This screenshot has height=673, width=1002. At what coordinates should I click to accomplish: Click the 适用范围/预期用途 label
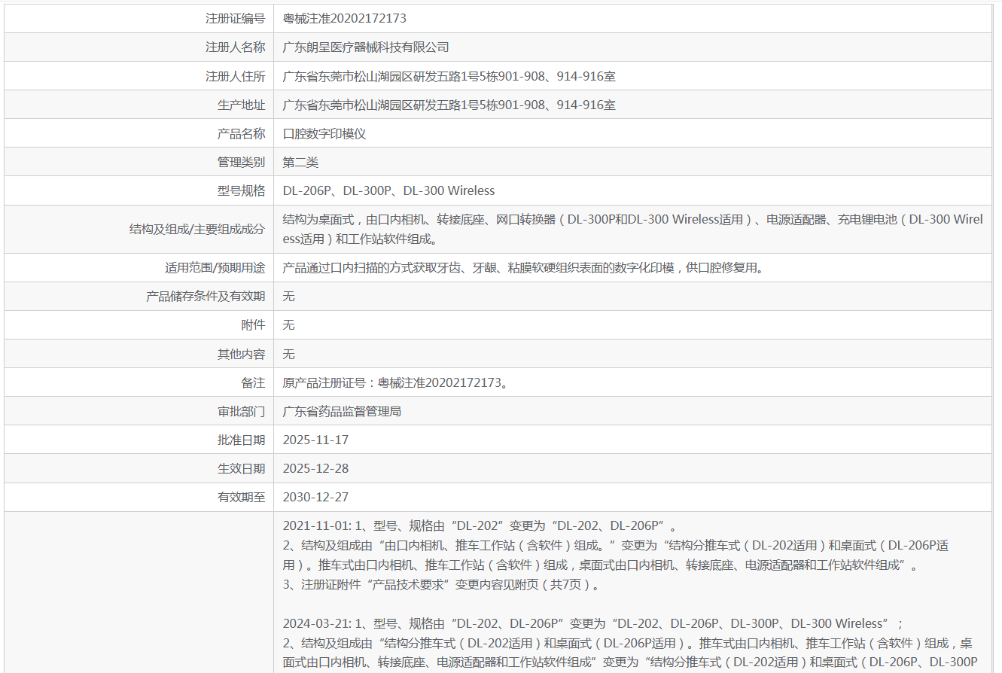tap(215, 267)
